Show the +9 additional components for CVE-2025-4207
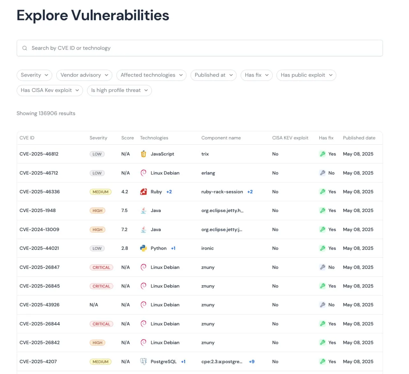 pyautogui.click(x=252, y=362)
